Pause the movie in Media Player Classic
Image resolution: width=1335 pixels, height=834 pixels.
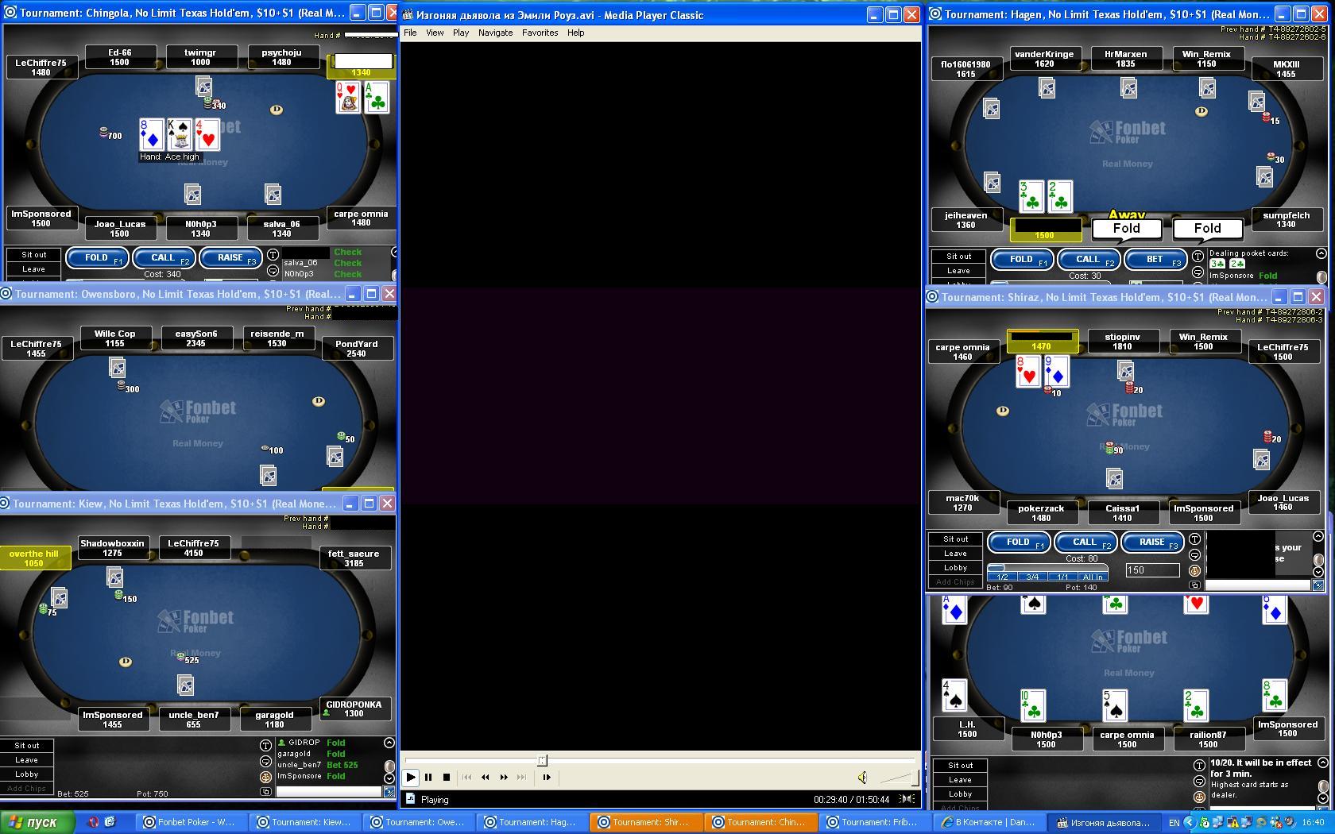point(428,778)
